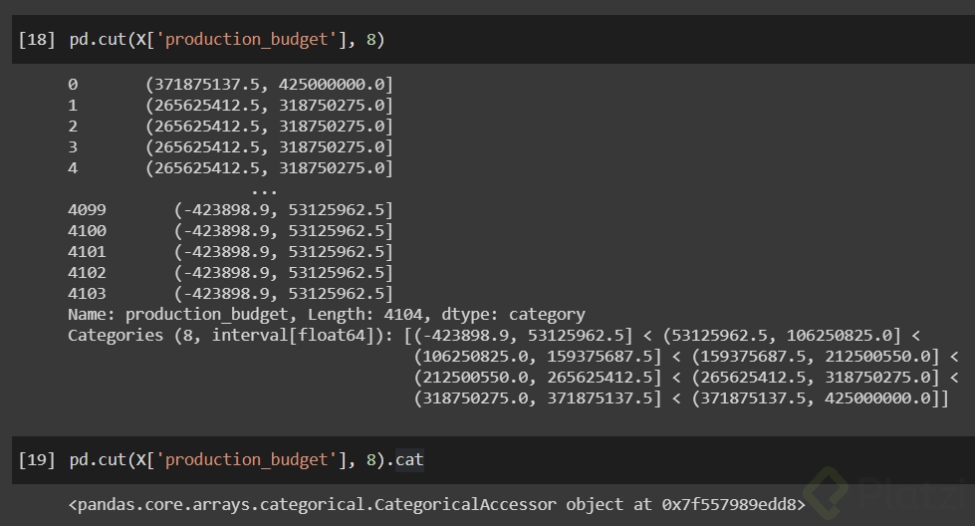Click output row with index 4101
The width and height of the screenshot is (975, 526).
[230, 252]
